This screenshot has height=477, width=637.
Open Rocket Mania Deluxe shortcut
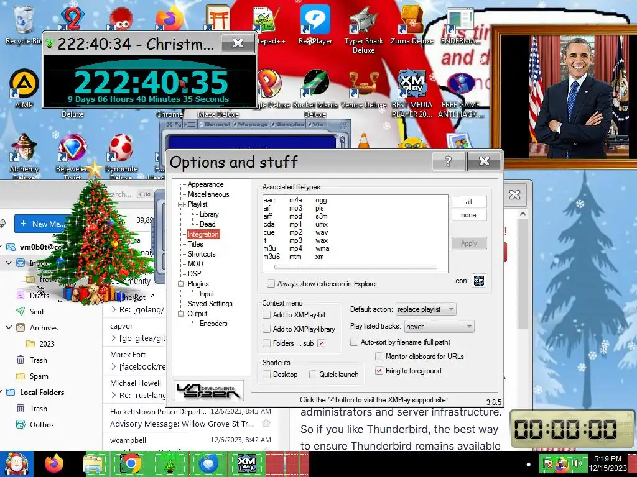(x=315, y=93)
